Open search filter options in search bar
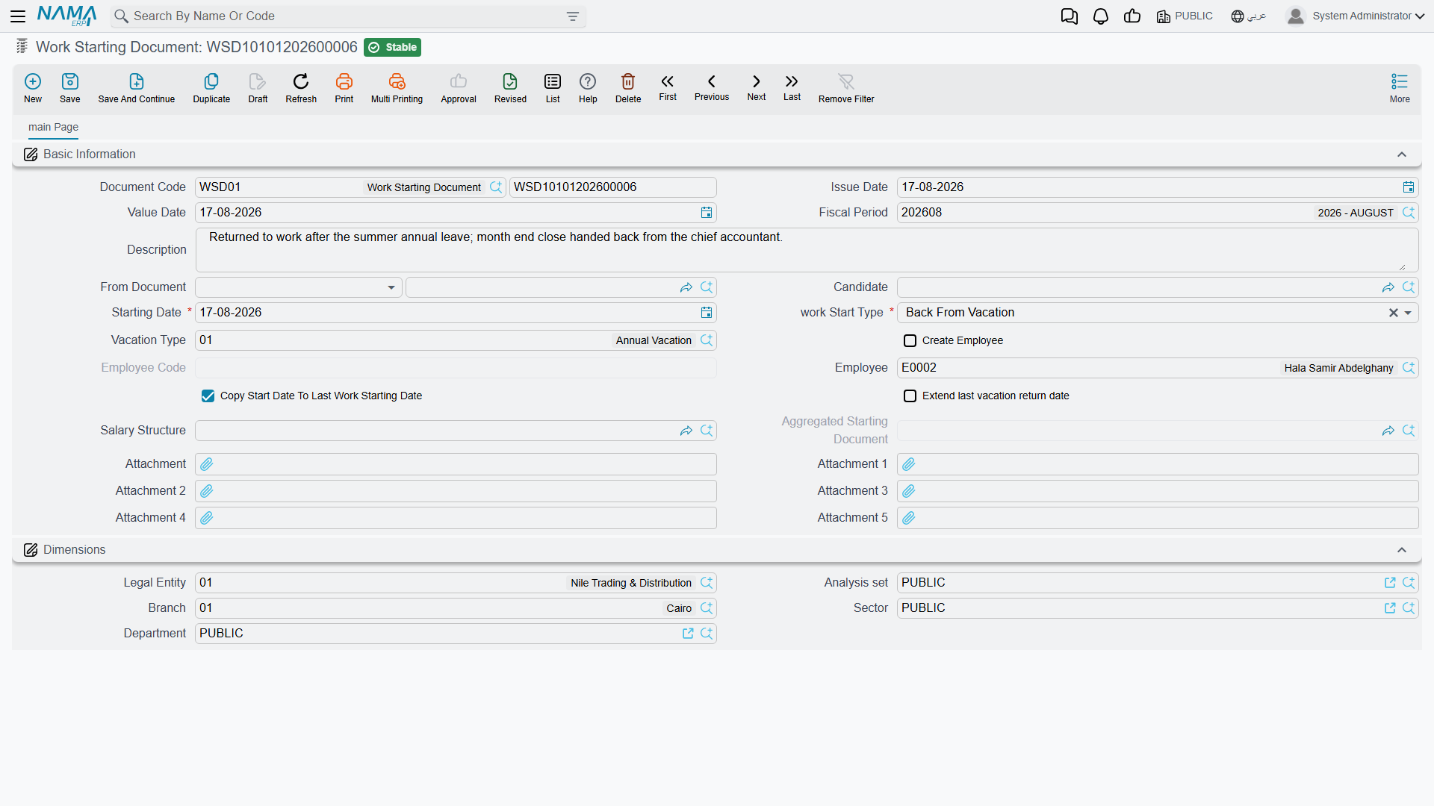Image resolution: width=1434 pixels, height=806 pixels. pos(573,16)
